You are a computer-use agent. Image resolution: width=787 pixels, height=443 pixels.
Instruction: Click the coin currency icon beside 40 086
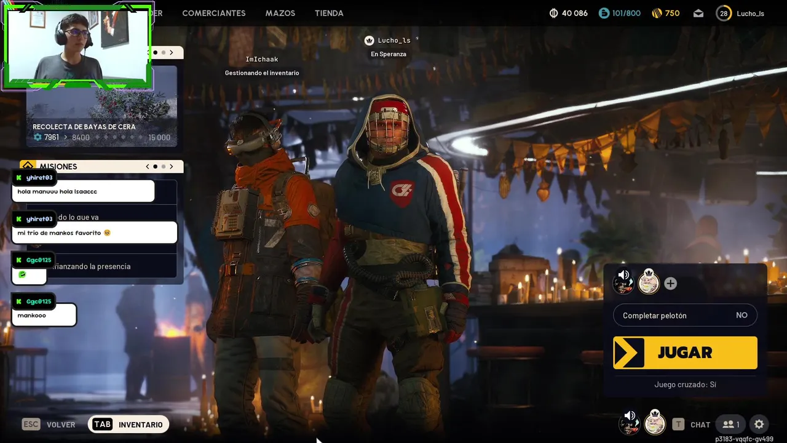click(553, 13)
